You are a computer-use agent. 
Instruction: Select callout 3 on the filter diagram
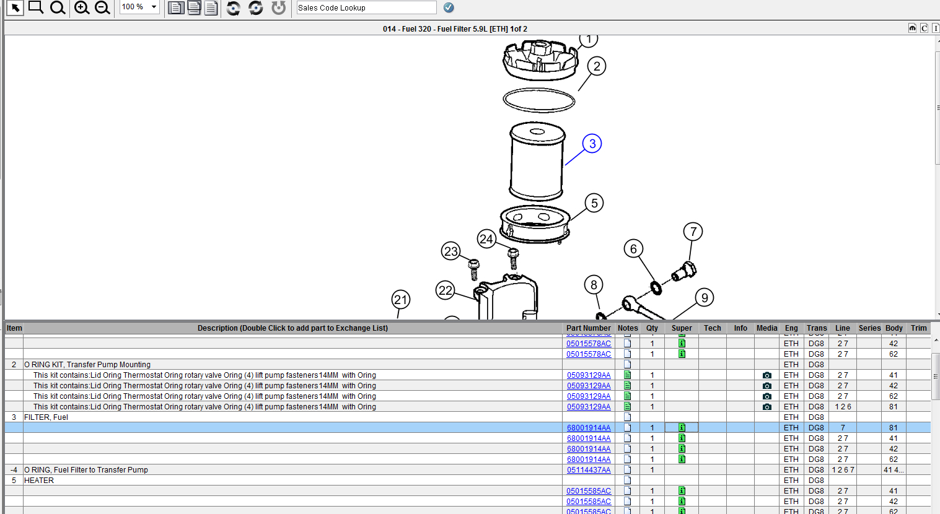(592, 144)
